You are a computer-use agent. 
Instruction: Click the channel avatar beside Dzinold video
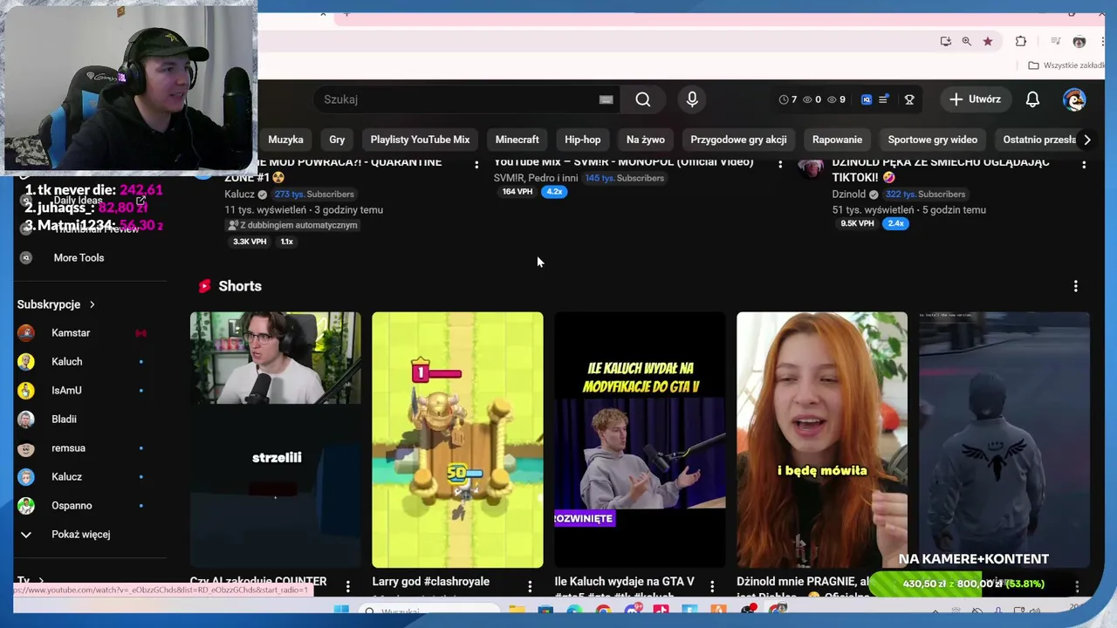pos(811,167)
